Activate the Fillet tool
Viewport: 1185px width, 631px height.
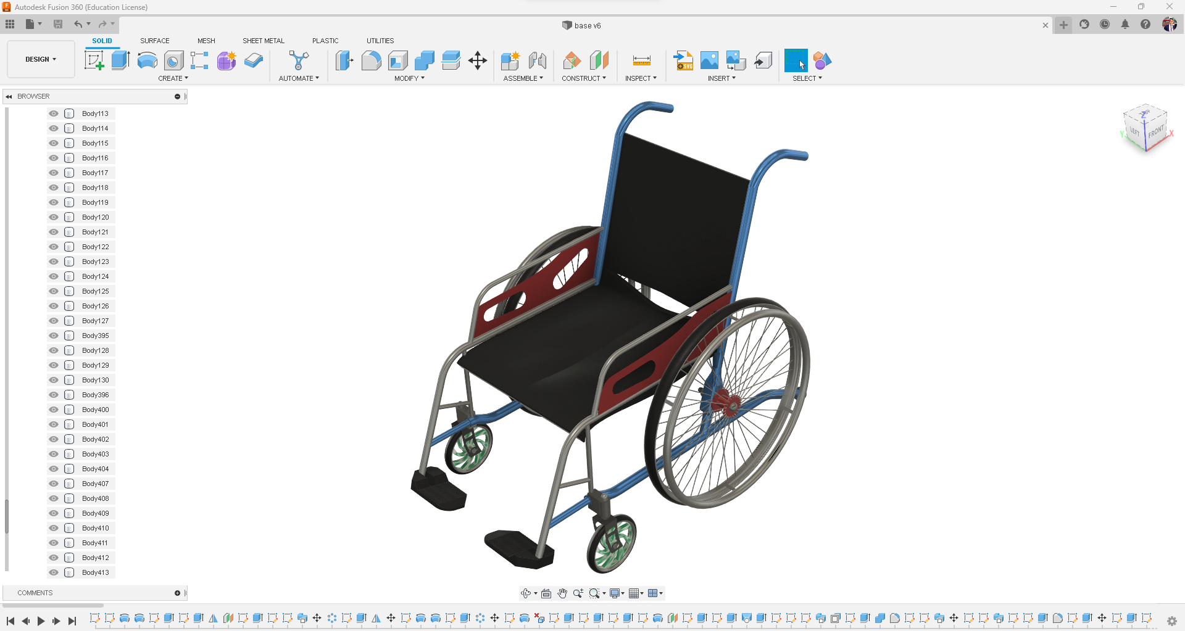(371, 60)
